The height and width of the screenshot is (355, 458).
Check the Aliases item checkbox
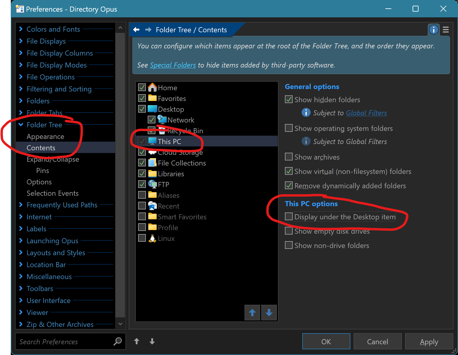(142, 195)
